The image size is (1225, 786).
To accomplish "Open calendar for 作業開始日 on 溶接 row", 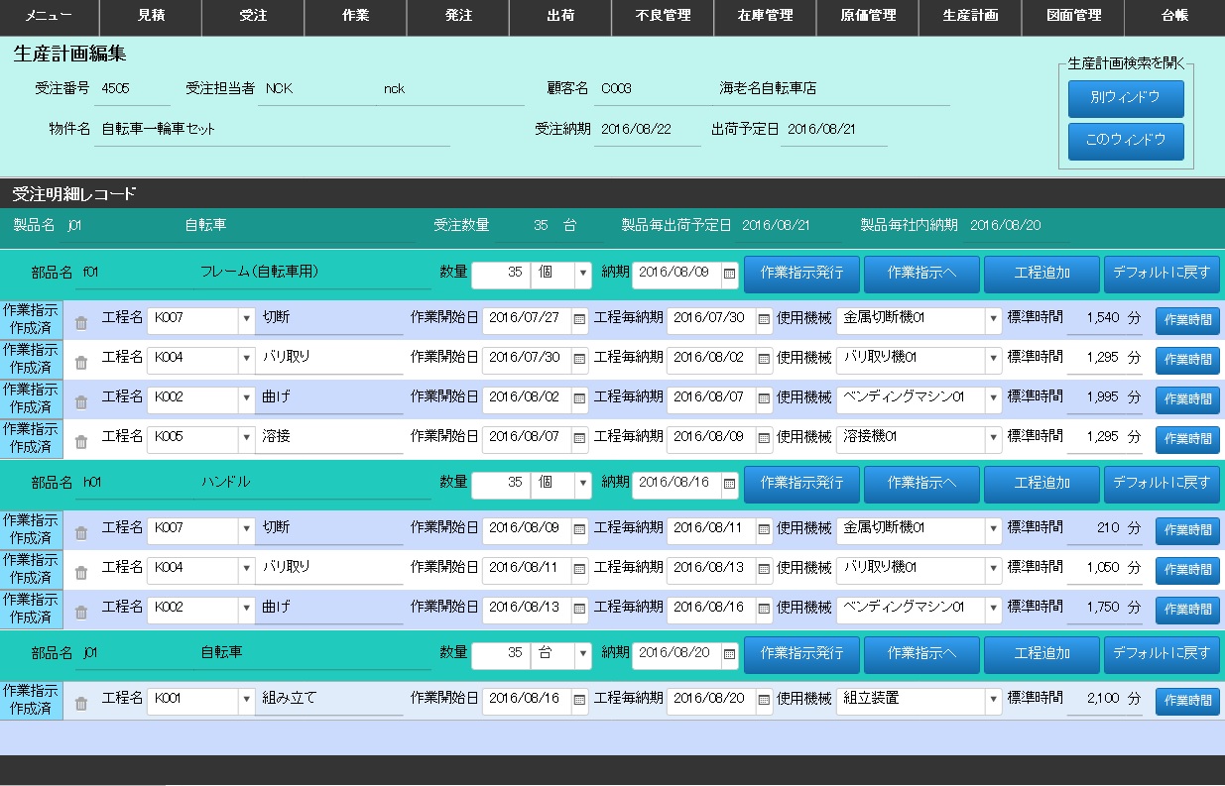I will pos(579,437).
